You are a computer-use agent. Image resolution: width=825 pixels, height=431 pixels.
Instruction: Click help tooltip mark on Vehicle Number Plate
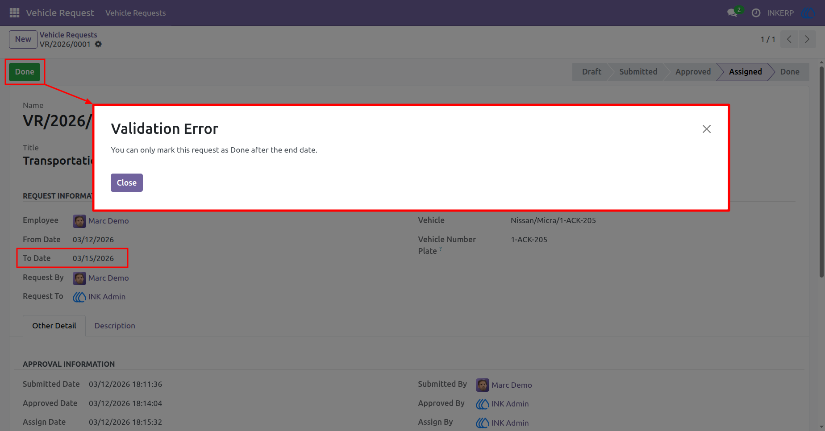[x=440, y=249]
